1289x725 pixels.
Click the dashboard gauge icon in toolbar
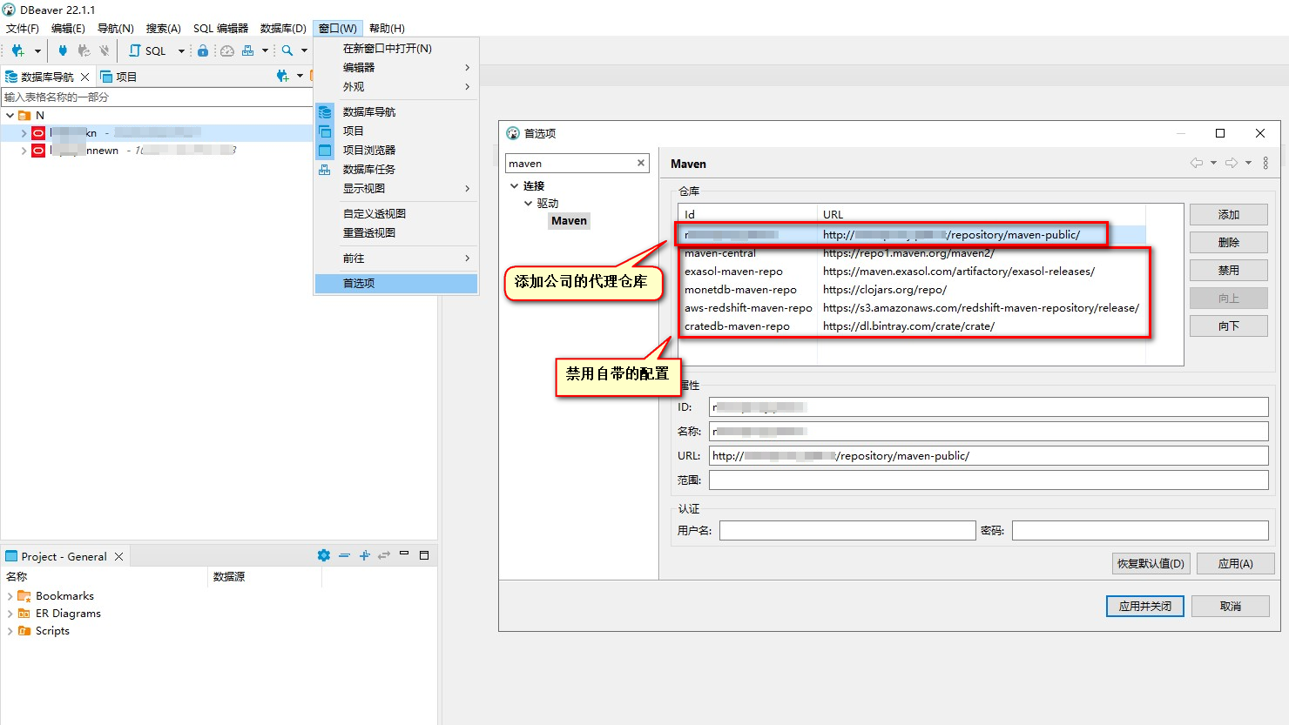point(227,50)
